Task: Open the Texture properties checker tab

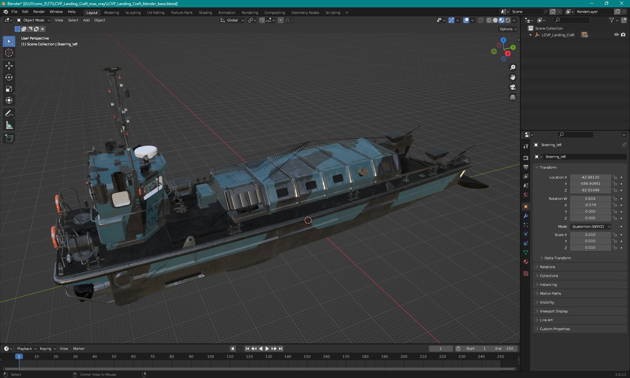Action: click(x=526, y=273)
